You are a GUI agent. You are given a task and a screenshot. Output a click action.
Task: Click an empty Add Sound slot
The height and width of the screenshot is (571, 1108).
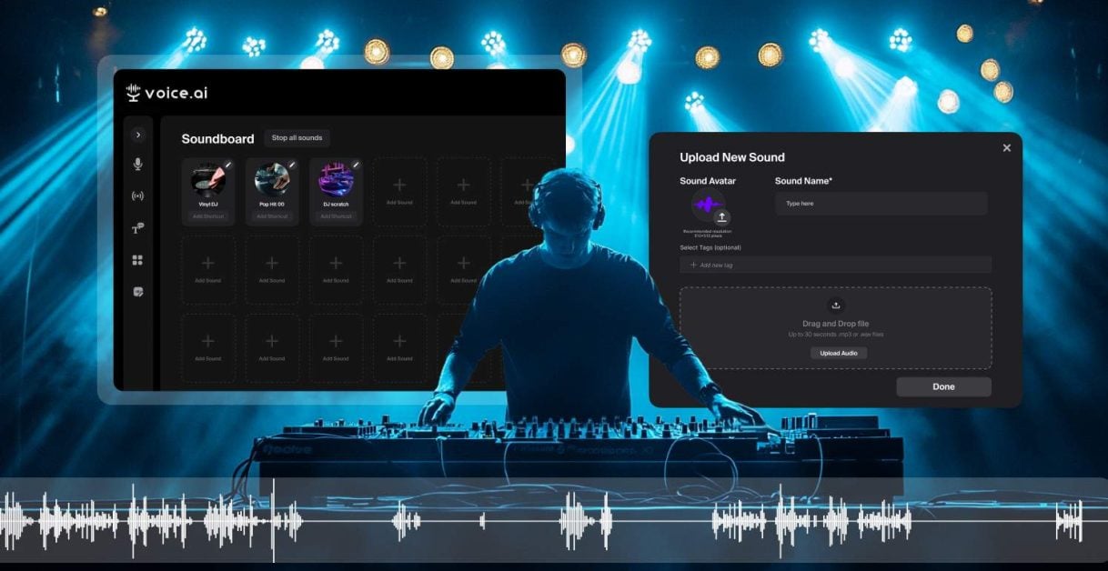(398, 191)
